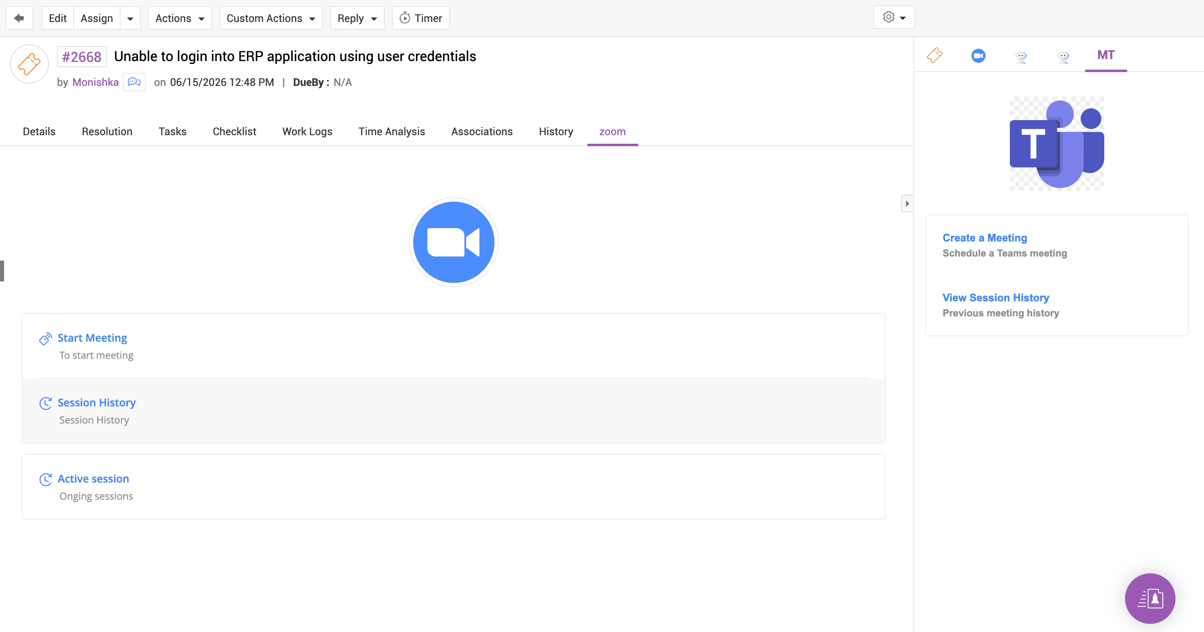Click the request created date 06/15/2026 12:48 PM
The height and width of the screenshot is (632, 1204).
tap(222, 82)
